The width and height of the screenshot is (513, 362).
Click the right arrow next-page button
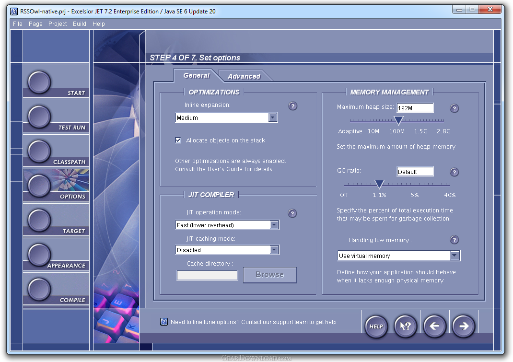[x=464, y=326]
